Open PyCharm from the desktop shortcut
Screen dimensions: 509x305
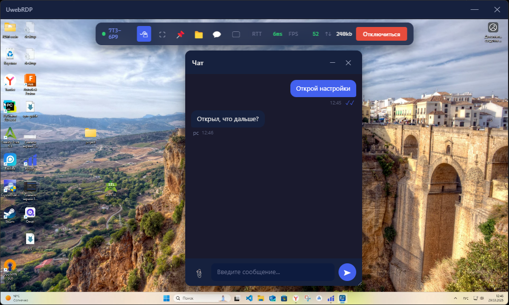tap(10, 107)
